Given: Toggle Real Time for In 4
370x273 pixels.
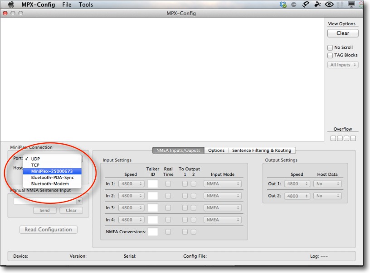Looking at the screenshot, I should click(x=168, y=220).
